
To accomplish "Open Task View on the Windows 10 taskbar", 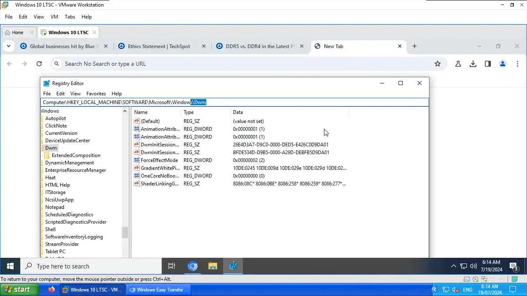I will point(172,266).
